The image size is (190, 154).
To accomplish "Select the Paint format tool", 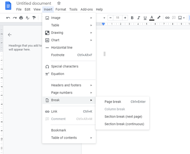I will tap(34, 18).
